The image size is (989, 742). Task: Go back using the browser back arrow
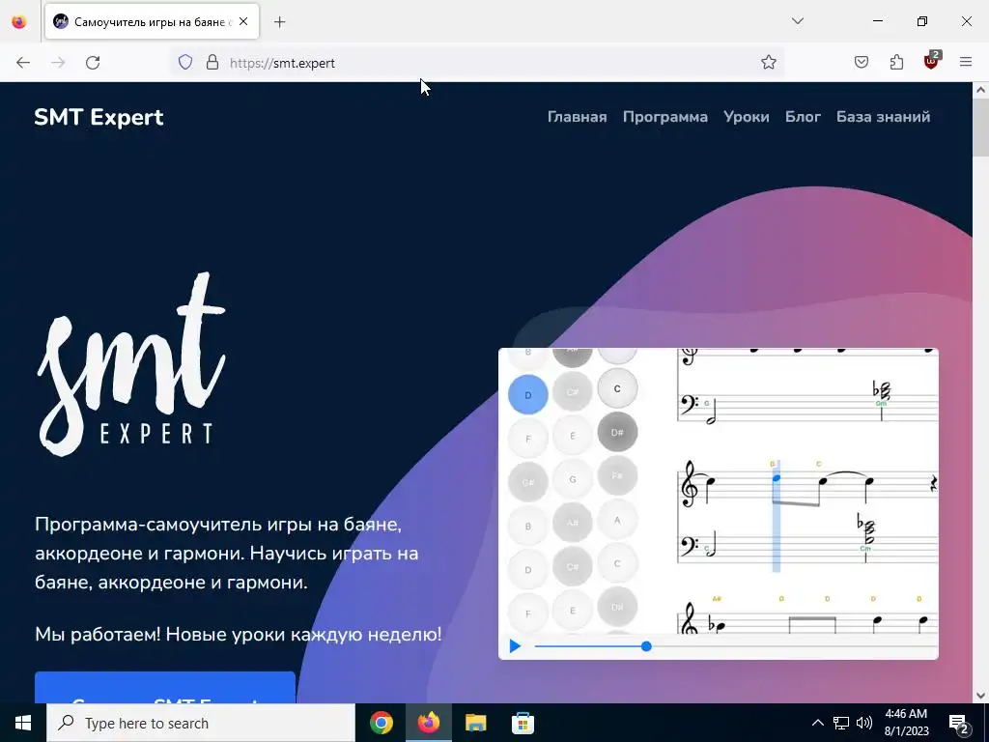(23, 63)
